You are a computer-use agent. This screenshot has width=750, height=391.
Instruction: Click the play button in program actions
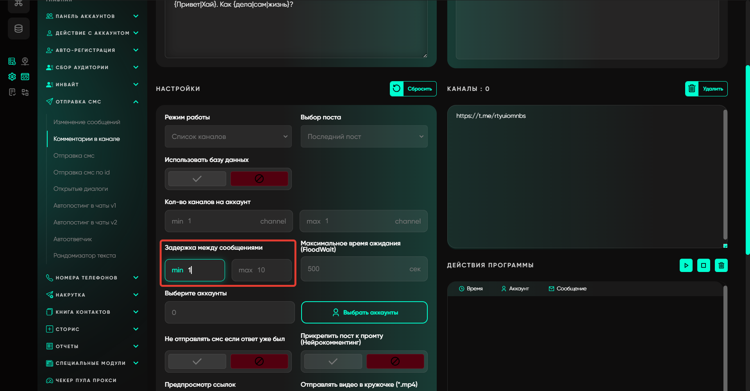pos(686,265)
